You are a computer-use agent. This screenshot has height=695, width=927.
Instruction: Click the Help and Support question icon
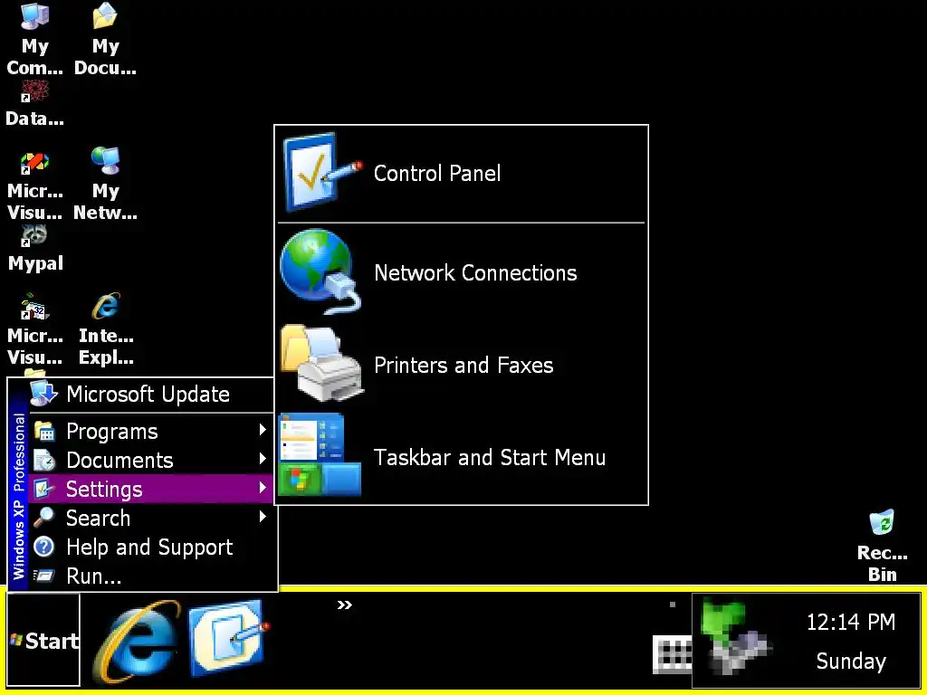pyautogui.click(x=43, y=547)
